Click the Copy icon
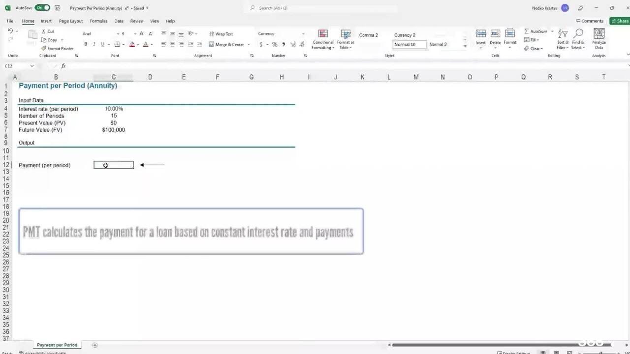 tap(44, 40)
